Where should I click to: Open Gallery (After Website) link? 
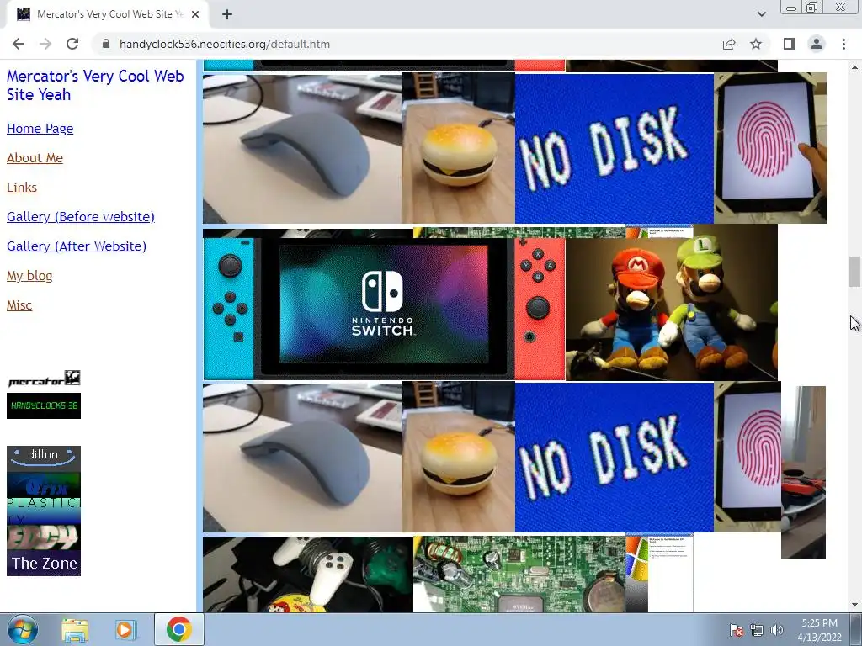[77, 246]
